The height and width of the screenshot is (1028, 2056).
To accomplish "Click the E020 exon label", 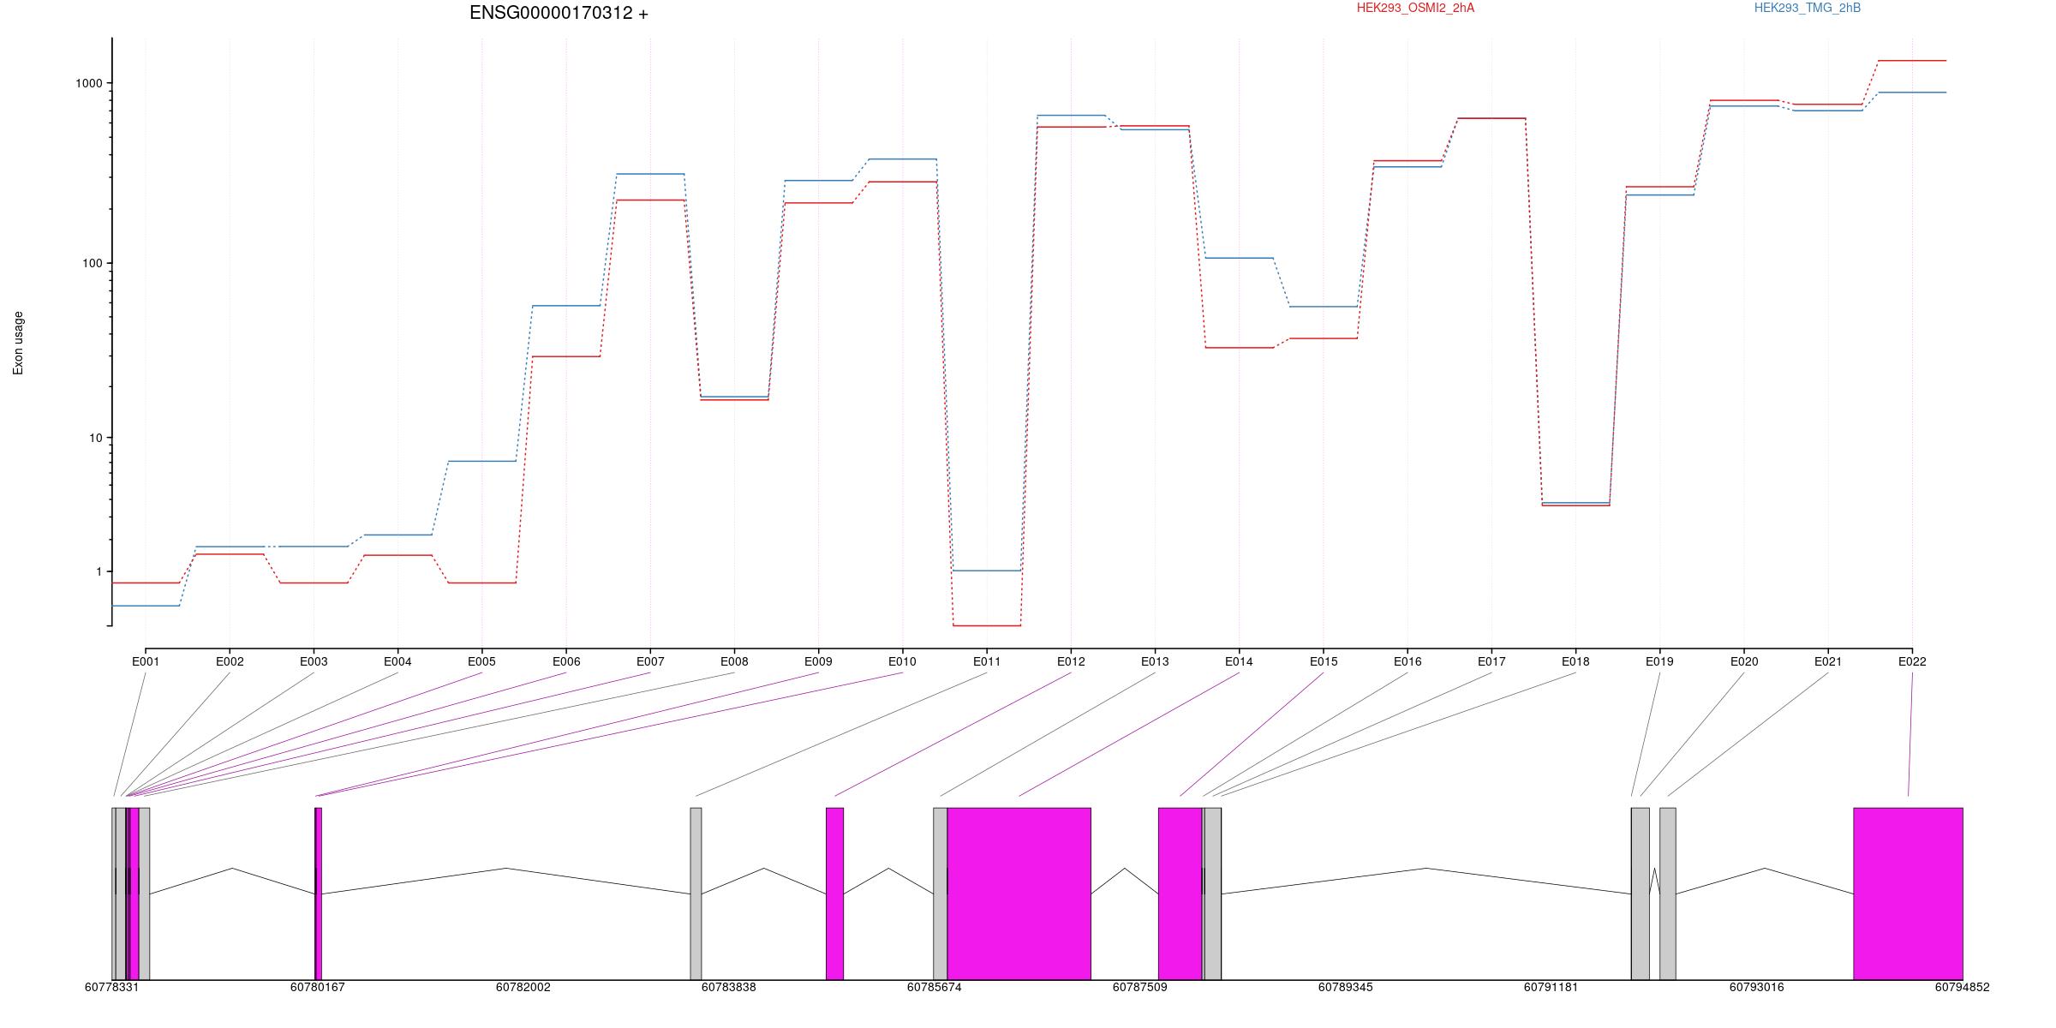I will (1744, 661).
